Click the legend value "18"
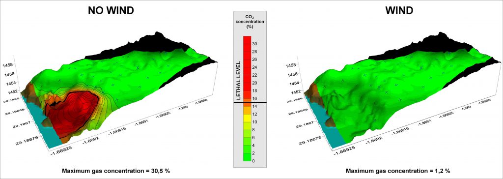Image resolution: width=503 pixels, height=179 pixels. coord(255,90)
